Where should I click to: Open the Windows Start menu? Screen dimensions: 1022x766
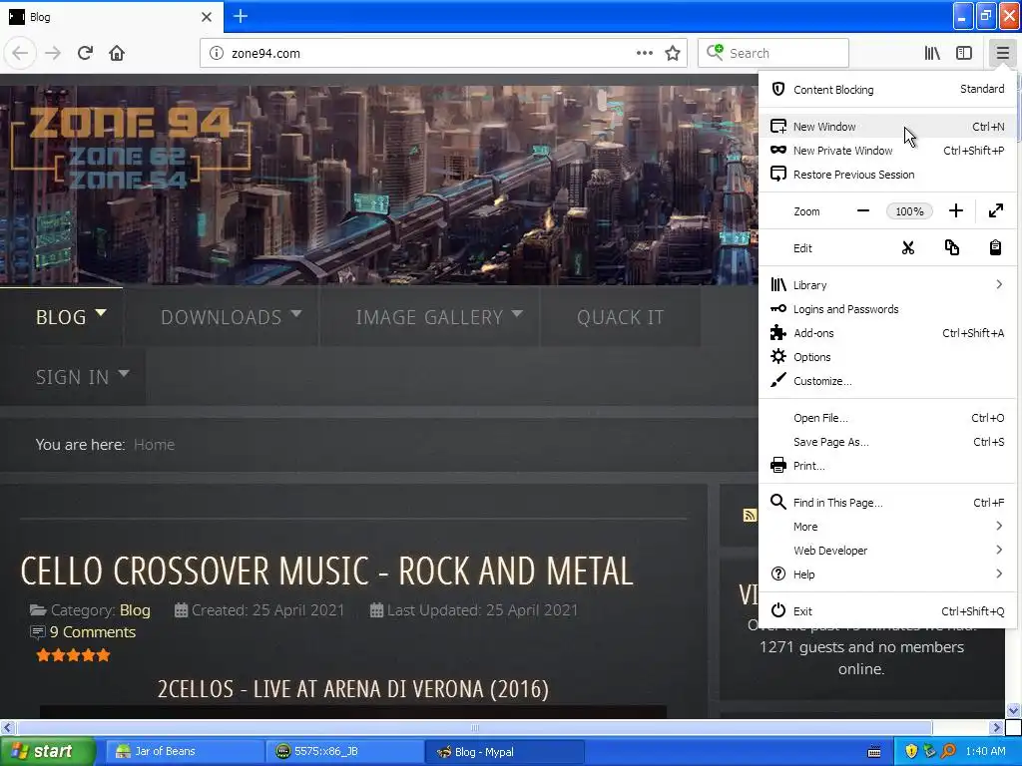(46, 751)
